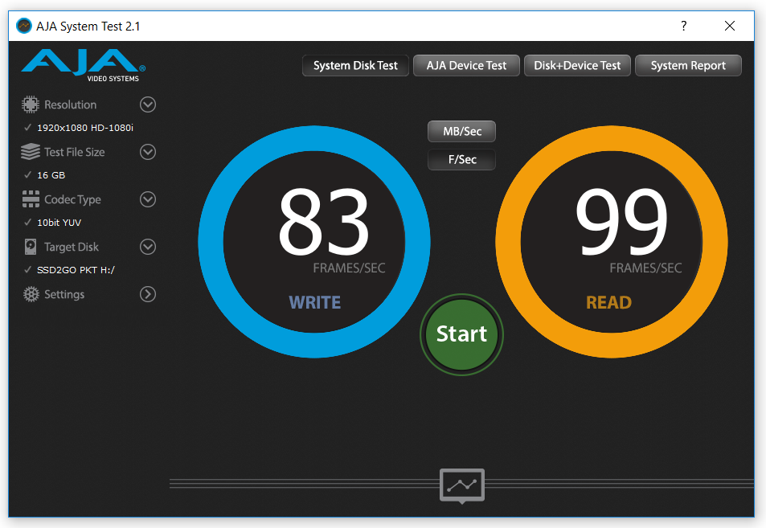This screenshot has width=766, height=528.
Task: Click the Target Disk label
Action: tap(72, 247)
